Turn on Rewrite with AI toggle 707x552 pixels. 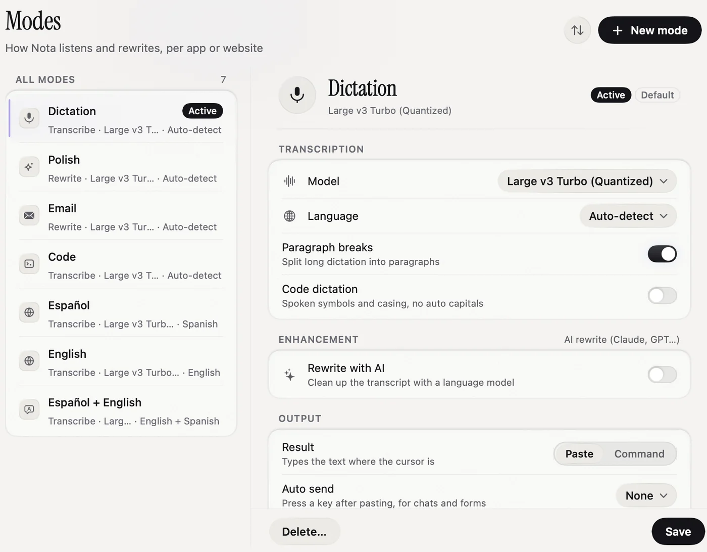coord(662,375)
